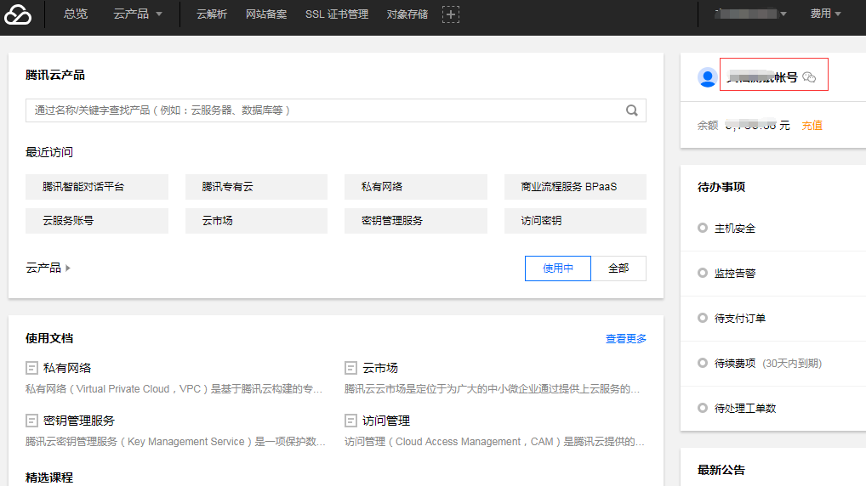Screen dimensions: 866x486
Task: Click circle icon beside 监控告警
Action: (x=703, y=273)
